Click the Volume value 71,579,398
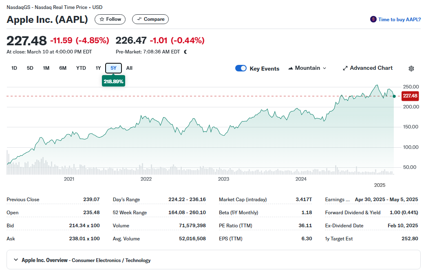Viewport: 426px width, 271px height. pos(192,226)
